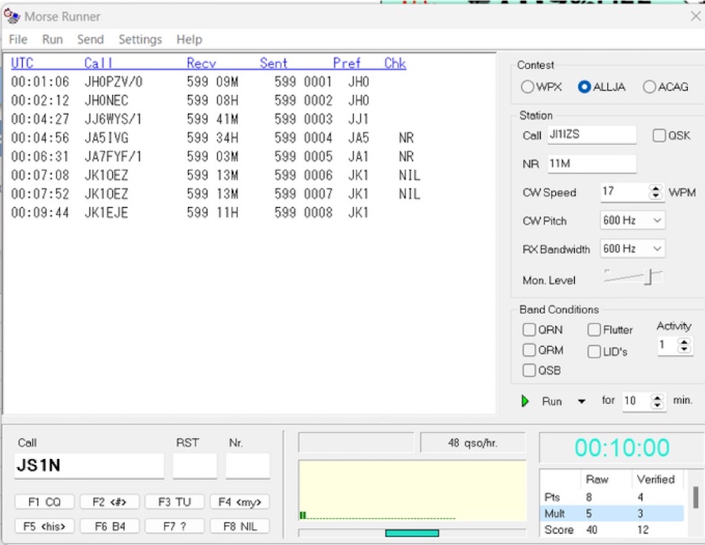Decrease run duration minutes with down arrow
705x545 pixels.
pos(657,405)
